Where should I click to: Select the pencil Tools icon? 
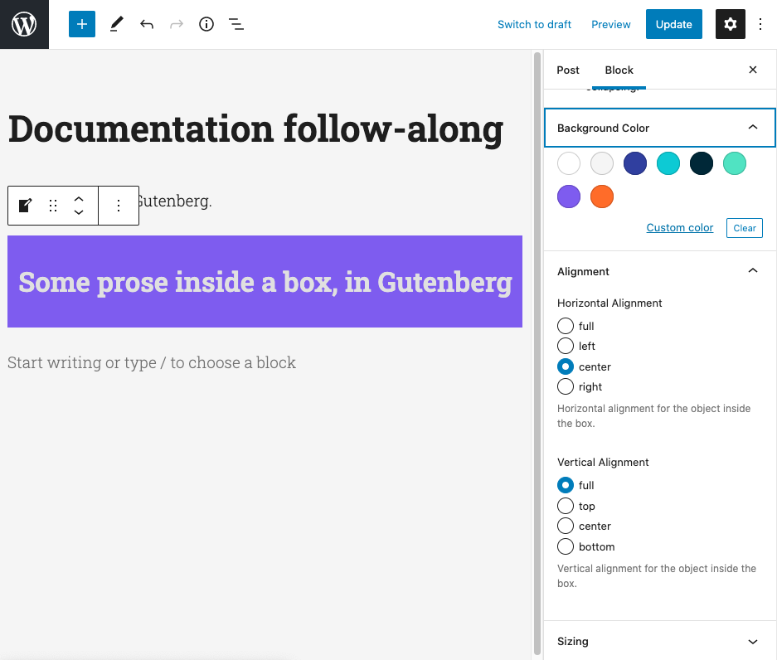pos(116,24)
